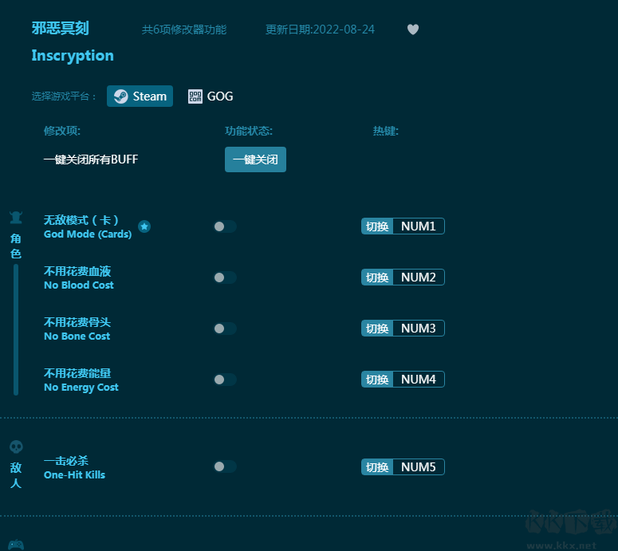Click the vertical section scroll bar on left
Image resolution: width=618 pixels, height=551 pixels.
click(x=16, y=329)
